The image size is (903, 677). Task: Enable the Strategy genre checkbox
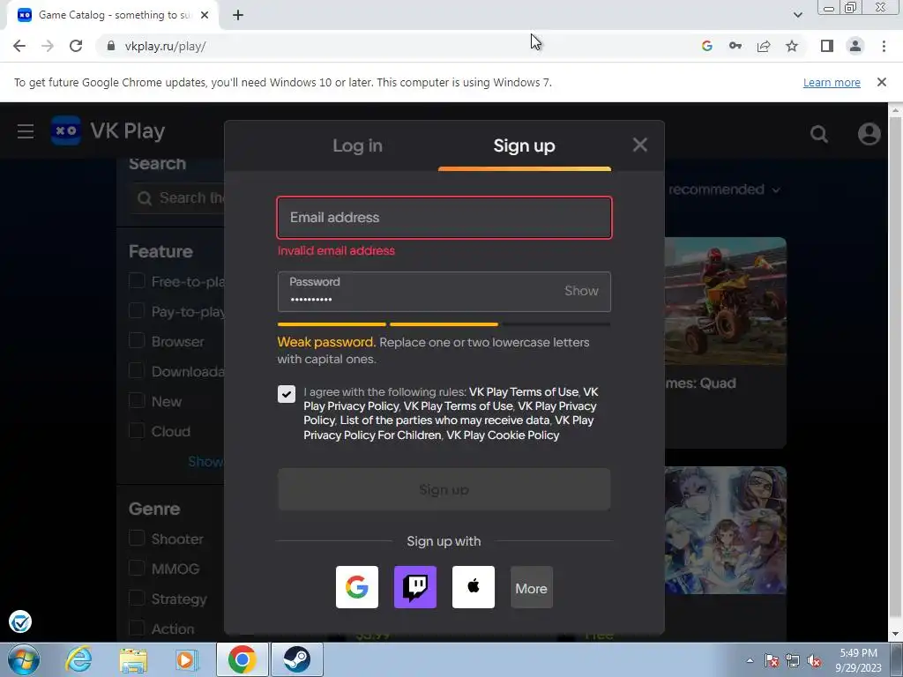point(137,599)
